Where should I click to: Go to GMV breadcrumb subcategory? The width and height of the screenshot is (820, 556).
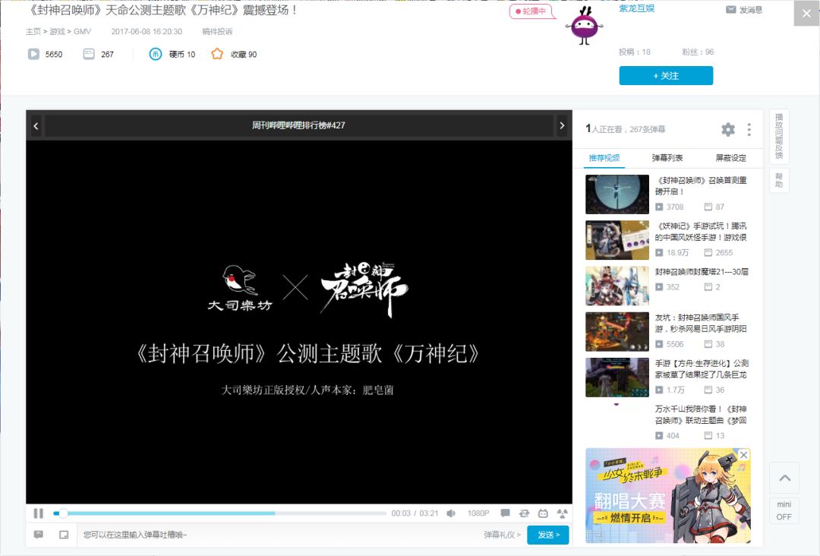tap(82, 31)
